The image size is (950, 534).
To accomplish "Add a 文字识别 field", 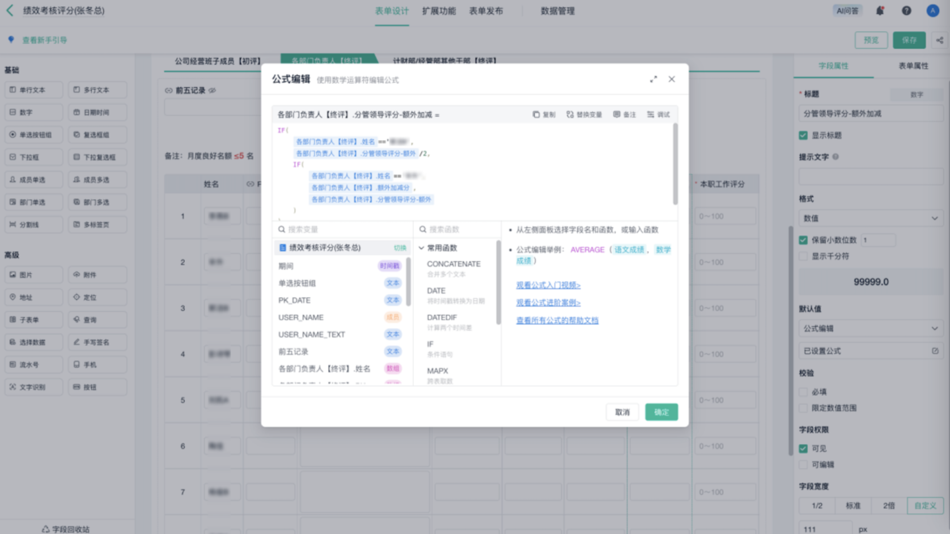I will [33, 387].
